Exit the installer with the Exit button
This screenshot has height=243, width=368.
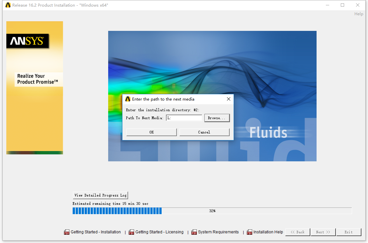pos(348,232)
